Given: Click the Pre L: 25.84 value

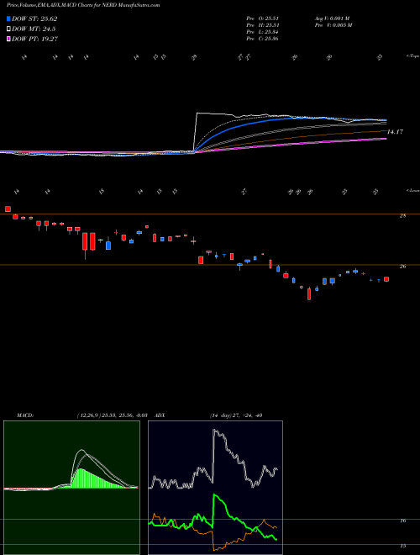Looking at the screenshot, I should (x=262, y=32).
